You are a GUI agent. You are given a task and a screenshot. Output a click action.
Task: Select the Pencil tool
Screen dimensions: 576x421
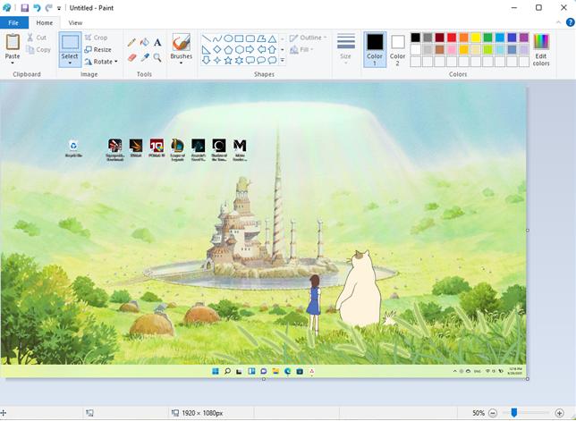[131, 43]
